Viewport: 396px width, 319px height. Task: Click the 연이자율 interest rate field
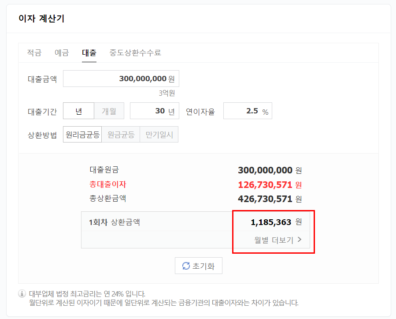(248, 111)
